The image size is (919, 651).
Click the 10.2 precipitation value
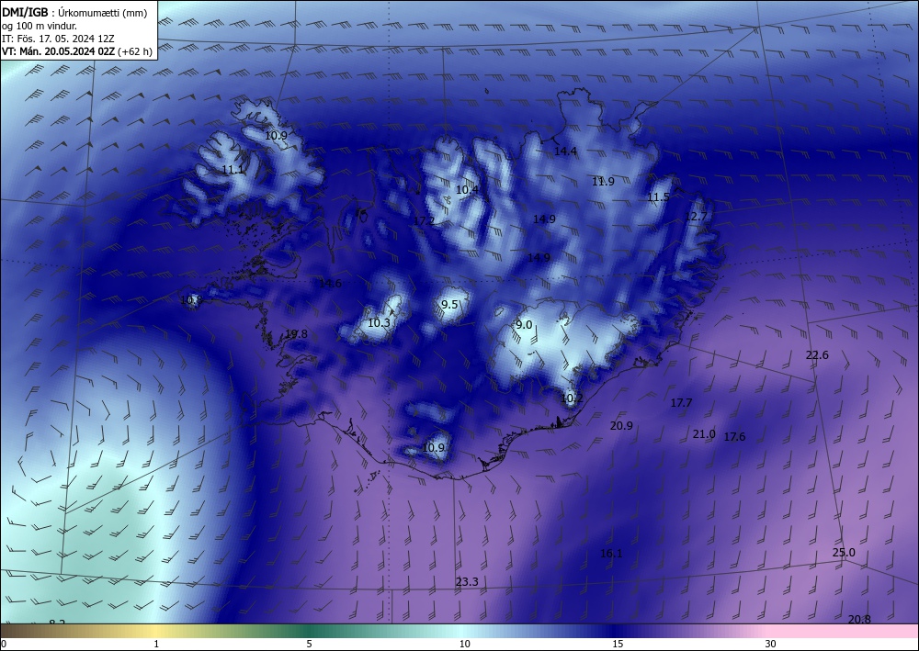(x=572, y=398)
